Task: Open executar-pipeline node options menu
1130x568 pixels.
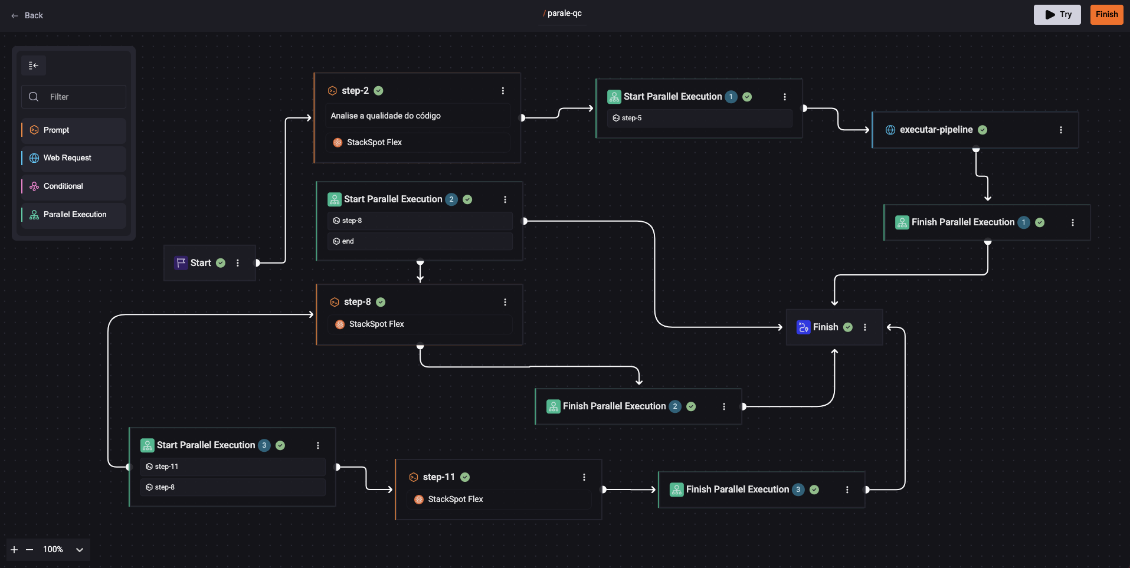Action: point(1060,130)
